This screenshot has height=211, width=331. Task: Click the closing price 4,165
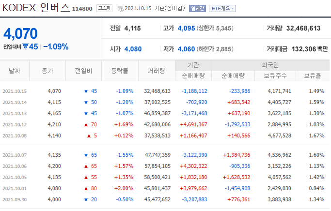54,113
